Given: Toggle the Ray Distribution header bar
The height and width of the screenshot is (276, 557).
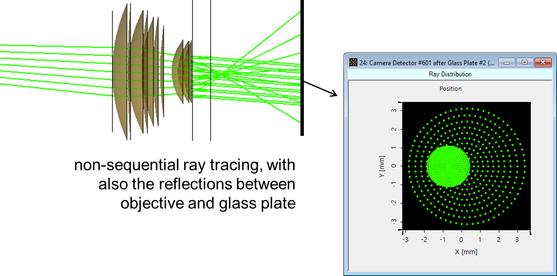Looking at the screenshot, I should 450,74.
